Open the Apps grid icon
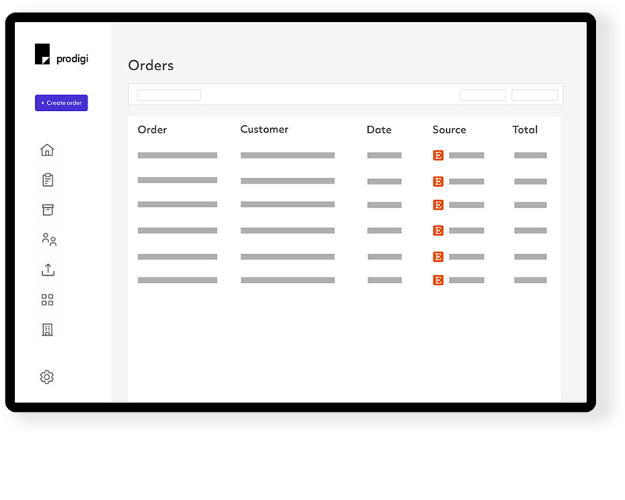This screenshot has width=625, height=500. 47,299
